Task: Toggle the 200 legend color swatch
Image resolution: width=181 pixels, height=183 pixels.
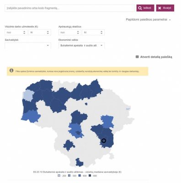Action: point(59,176)
